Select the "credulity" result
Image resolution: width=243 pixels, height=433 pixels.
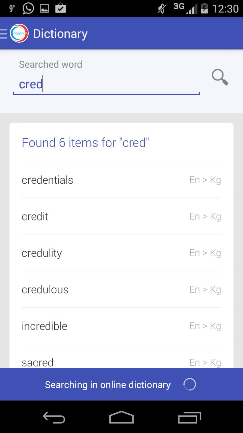tap(121, 253)
